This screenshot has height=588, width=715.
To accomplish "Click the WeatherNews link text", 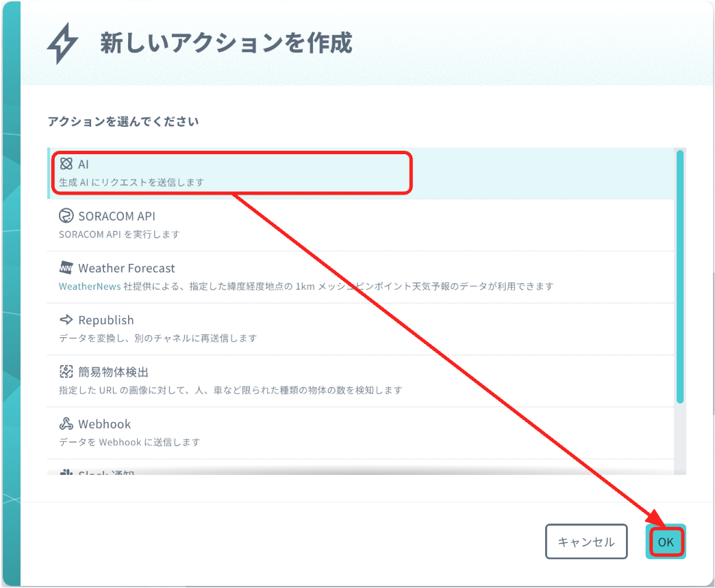I will click(x=77, y=286).
